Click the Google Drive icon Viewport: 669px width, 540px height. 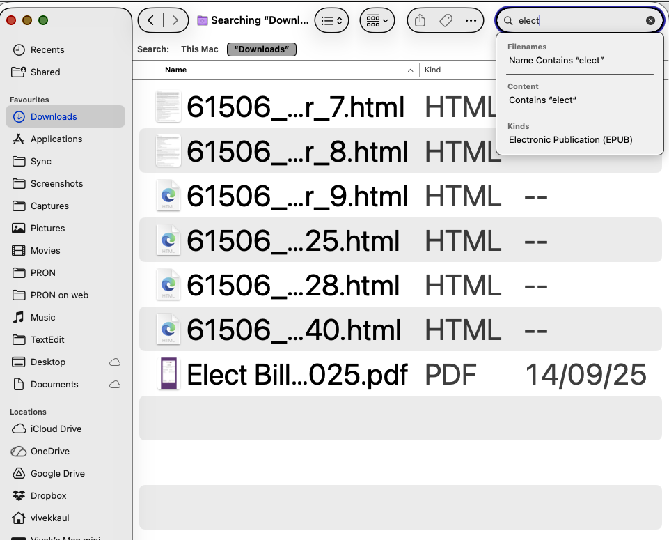pos(18,473)
